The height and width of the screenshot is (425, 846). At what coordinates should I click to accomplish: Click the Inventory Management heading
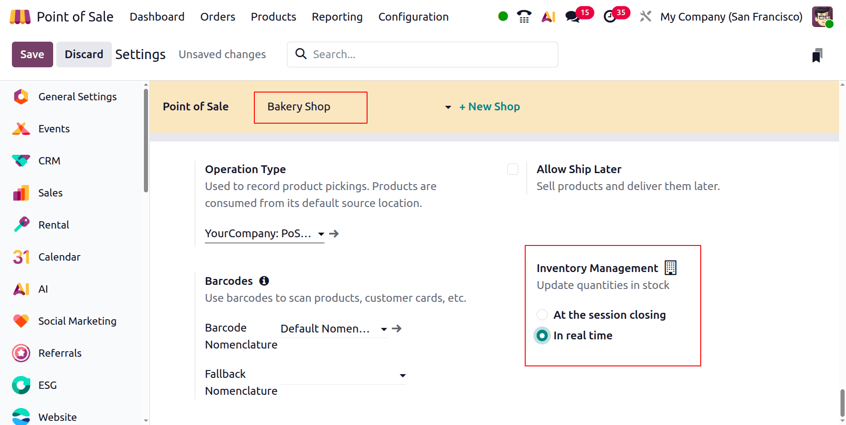597,268
